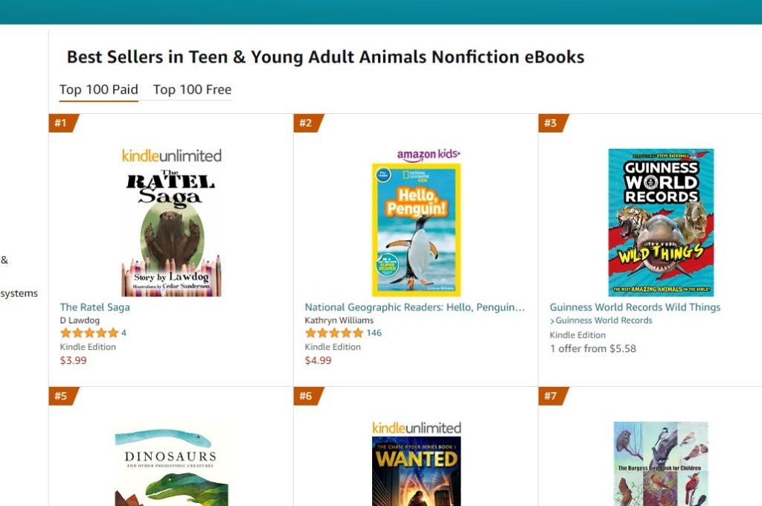Open National Geographic Readers Hello Penguin link
The height and width of the screenshot is (506, 762).
tap(414, 307)
